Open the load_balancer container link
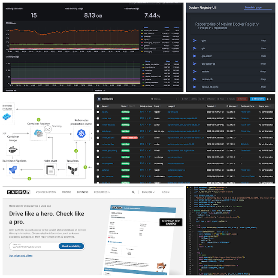Viewport: 278px width, 278px height. pos(107,176)
